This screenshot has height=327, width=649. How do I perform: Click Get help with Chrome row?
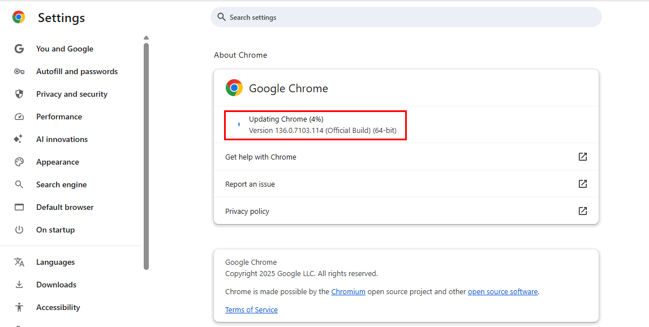tap(406, 157)
